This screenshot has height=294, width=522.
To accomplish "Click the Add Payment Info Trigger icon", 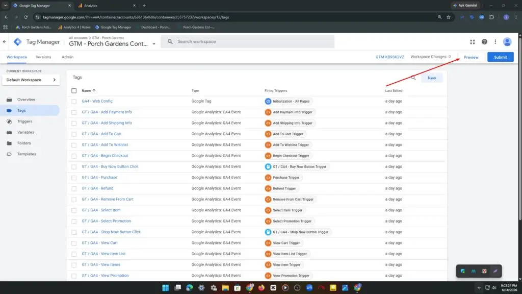I will point(268,112).
